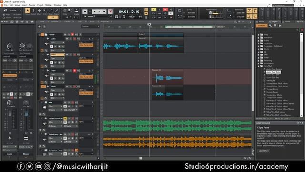Click the Gain knob on the Audio inspector strip
305x172 pixels.
(10, 46)
